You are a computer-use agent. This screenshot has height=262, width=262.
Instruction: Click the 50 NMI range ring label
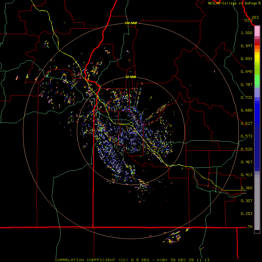[x=131, y=77]
